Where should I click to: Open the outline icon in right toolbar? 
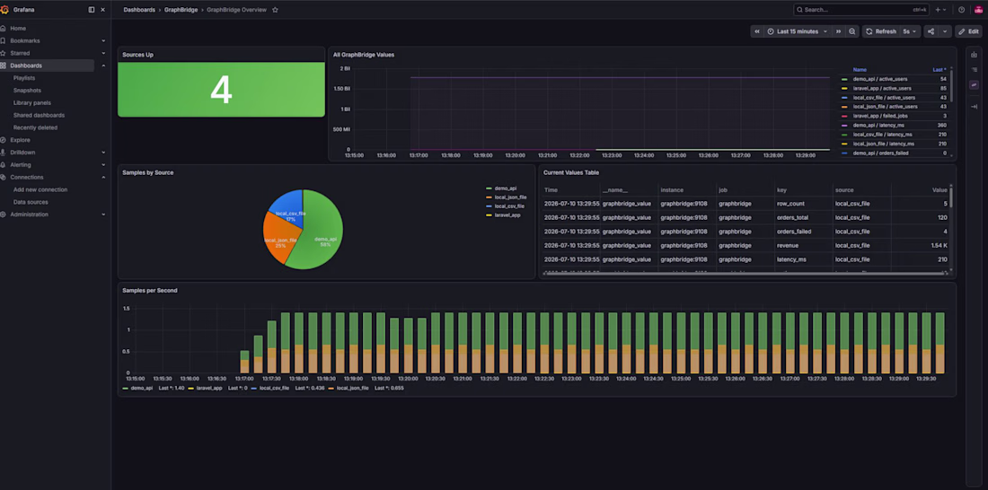[x=975, y=69]
